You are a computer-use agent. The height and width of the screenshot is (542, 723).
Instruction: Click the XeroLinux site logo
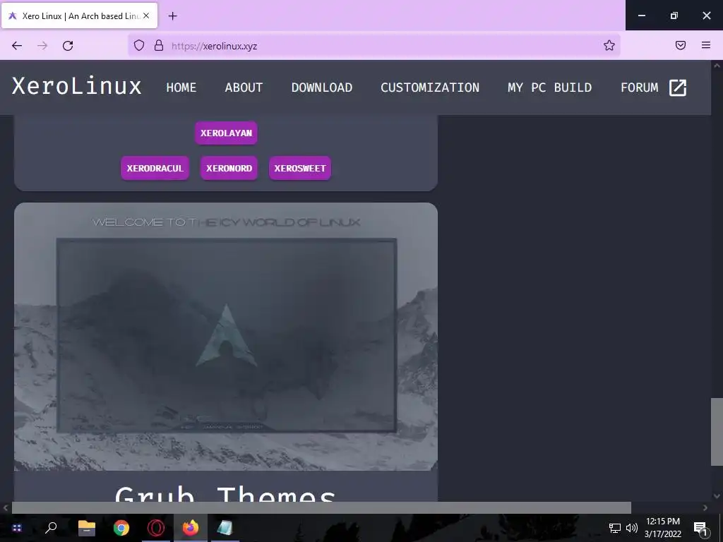[76, 86]
